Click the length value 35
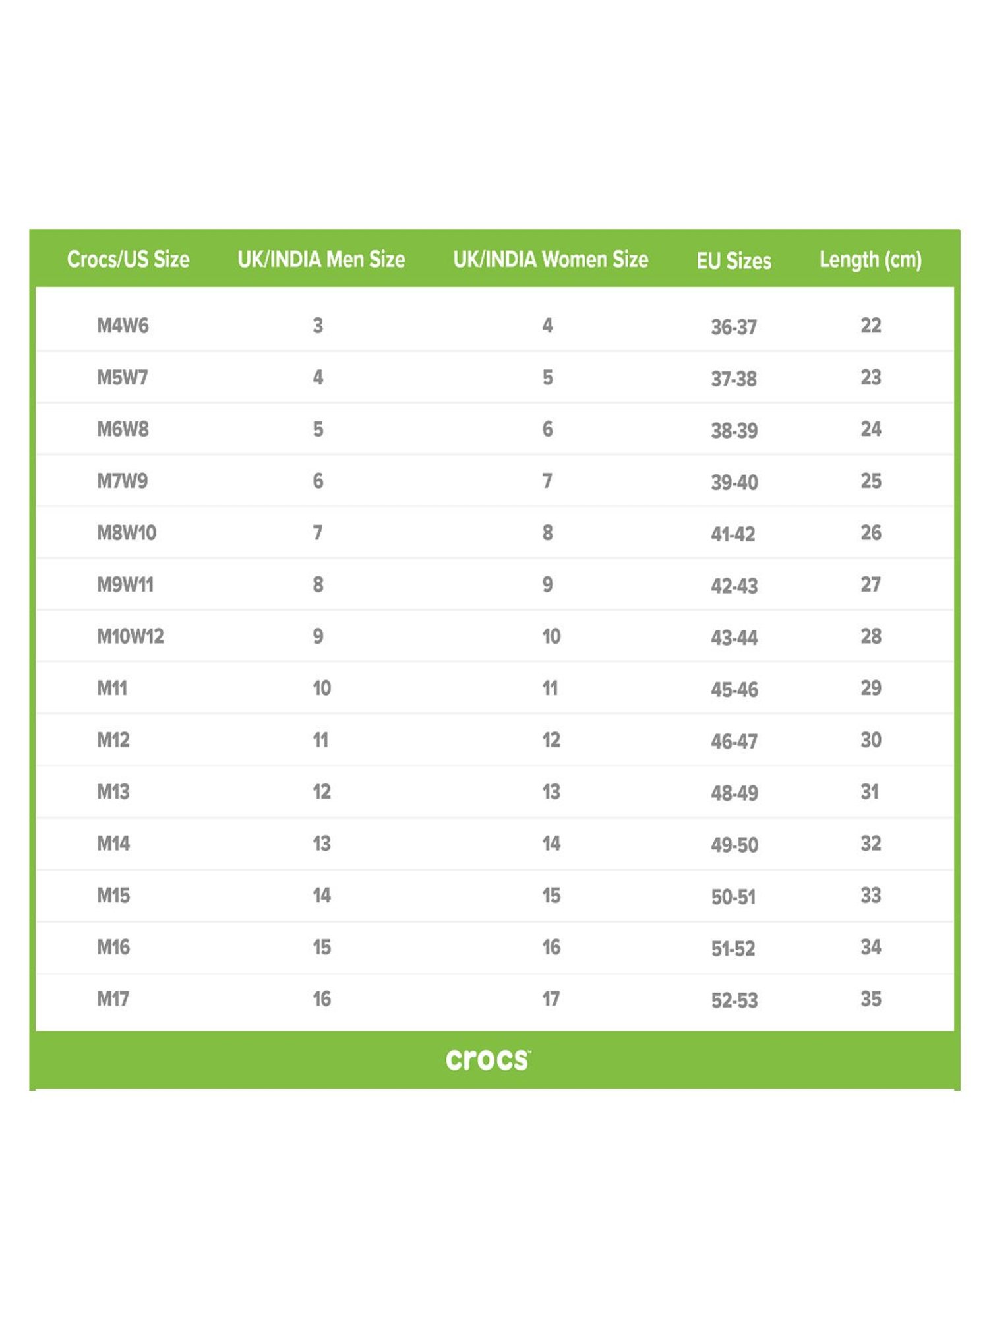Viewport: 989px width, 1319px height. 870,999
